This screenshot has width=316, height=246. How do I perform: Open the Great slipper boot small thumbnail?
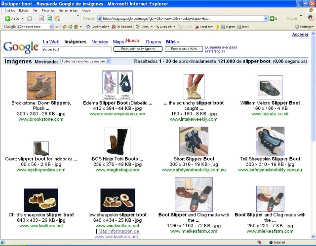tap(41, 149)
